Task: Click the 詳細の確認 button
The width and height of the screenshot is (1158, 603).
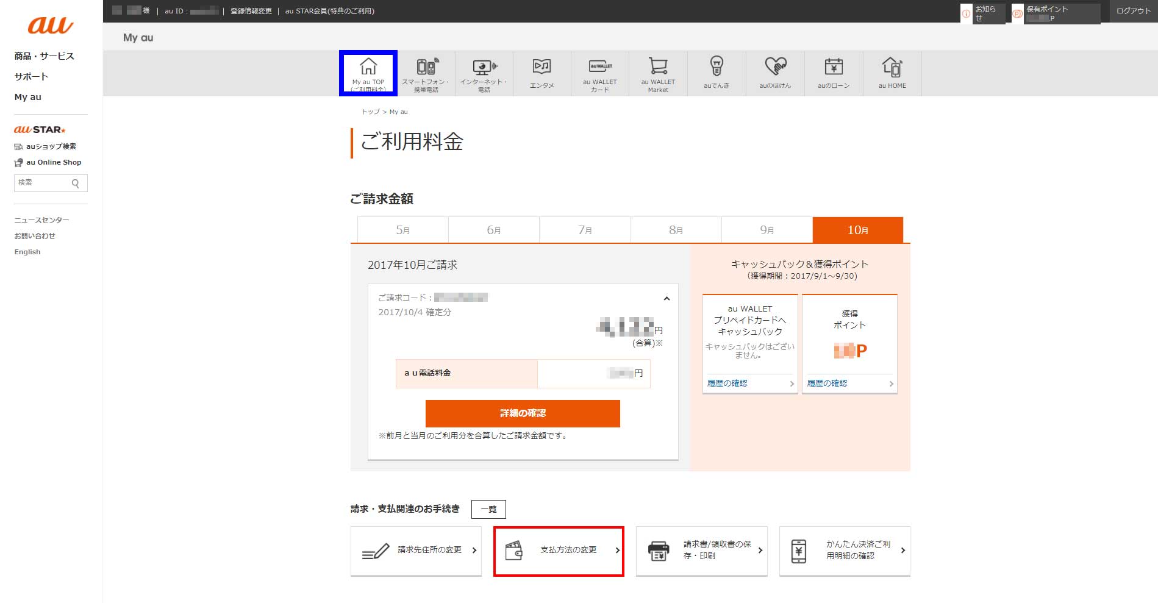Action: click(x=523, y=413)
